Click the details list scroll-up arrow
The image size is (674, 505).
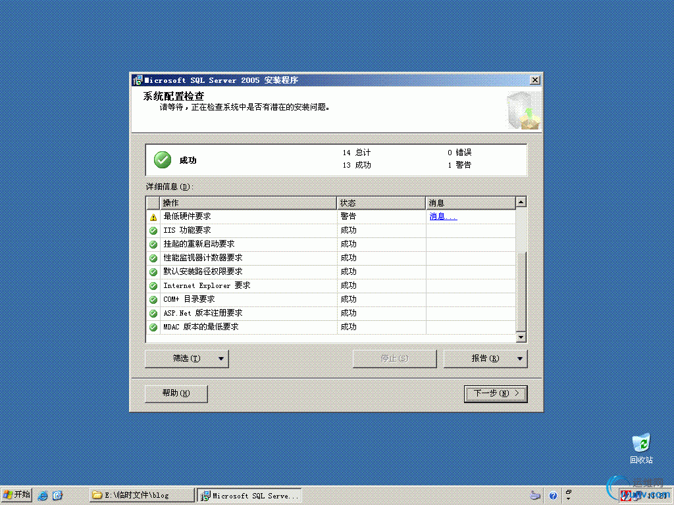pyautogui.click(x=521, y=202)
